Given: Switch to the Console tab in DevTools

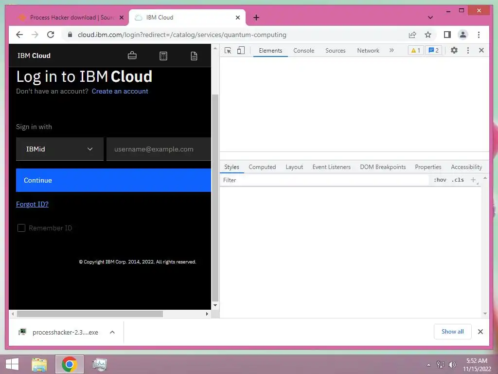Looking at the screenshot, I should coord(303,51).
